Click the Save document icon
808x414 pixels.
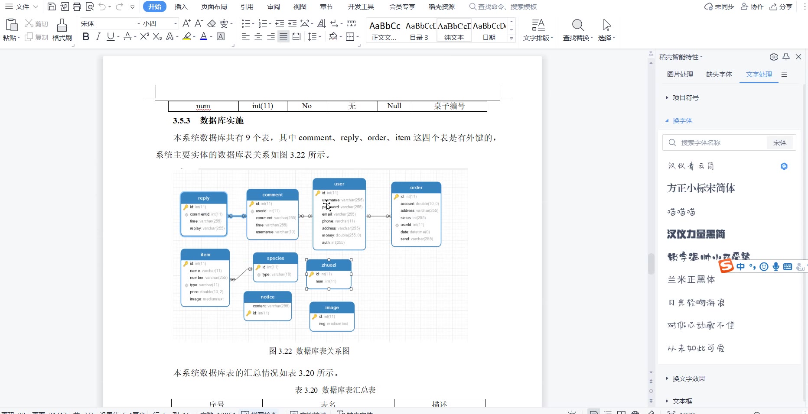52,6
